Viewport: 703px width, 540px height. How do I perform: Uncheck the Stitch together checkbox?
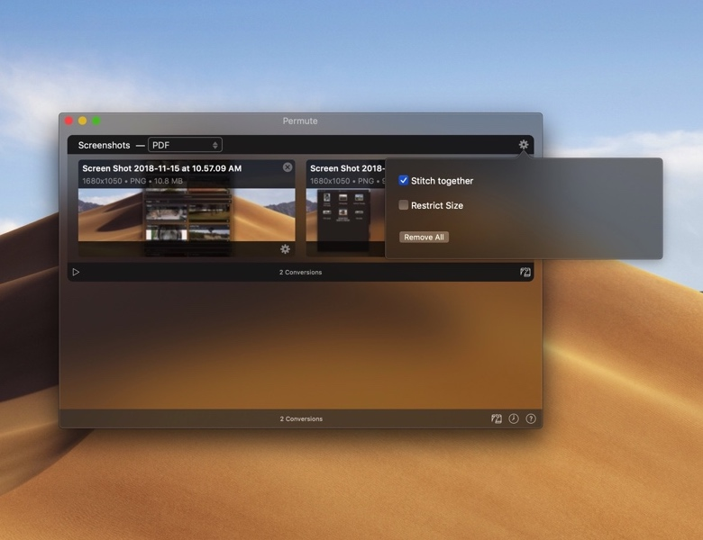[404, 180]
